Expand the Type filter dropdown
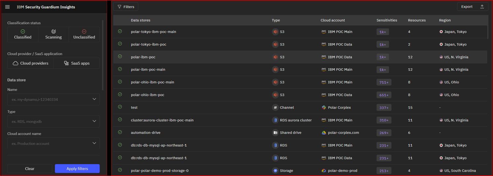The height and width of the screenshot is (176, 493). pyautogui.click(x=94, y=121)
